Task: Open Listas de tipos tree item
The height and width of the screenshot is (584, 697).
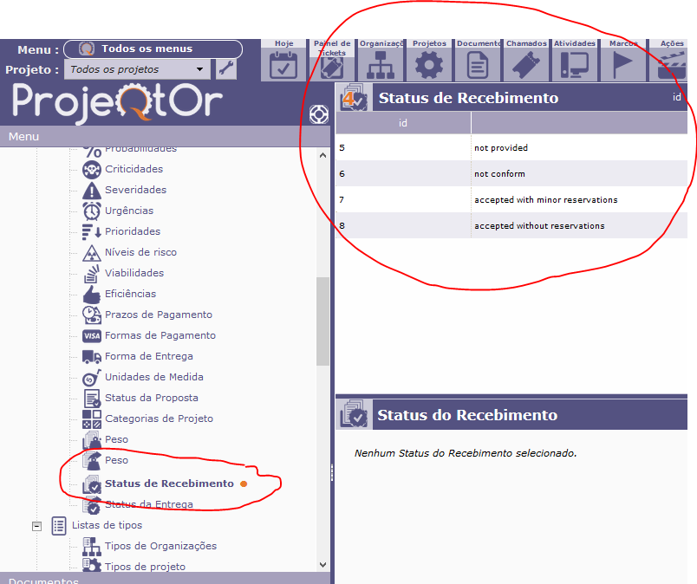Action: click(107, 525)
